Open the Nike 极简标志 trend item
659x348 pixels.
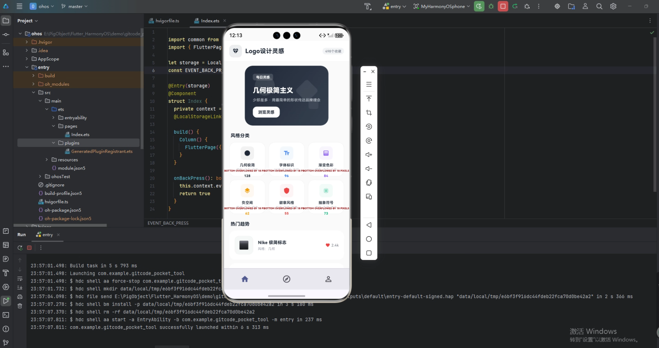(287, 245)
